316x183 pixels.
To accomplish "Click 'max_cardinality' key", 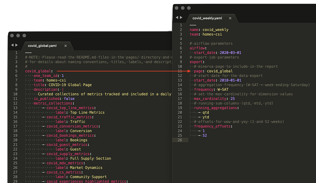I will click(x=210, y=99).
